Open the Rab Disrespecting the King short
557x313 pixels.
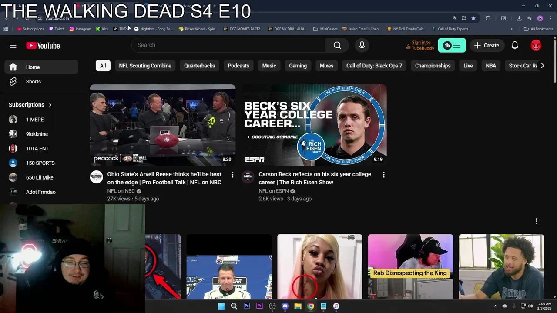pyautogui.click(x=410, y=267)
